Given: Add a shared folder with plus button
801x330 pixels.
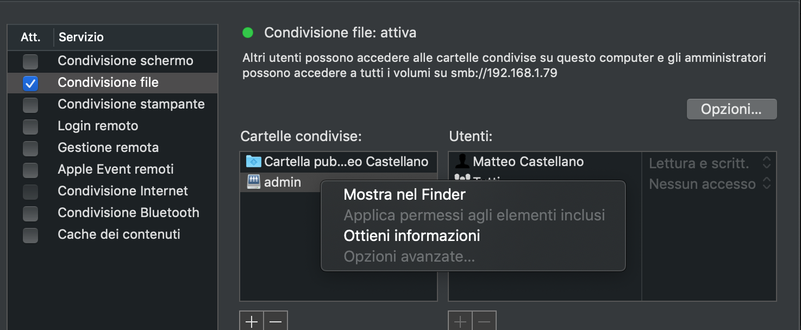Looking at the screenshot, I should click(x=252, y=321).
